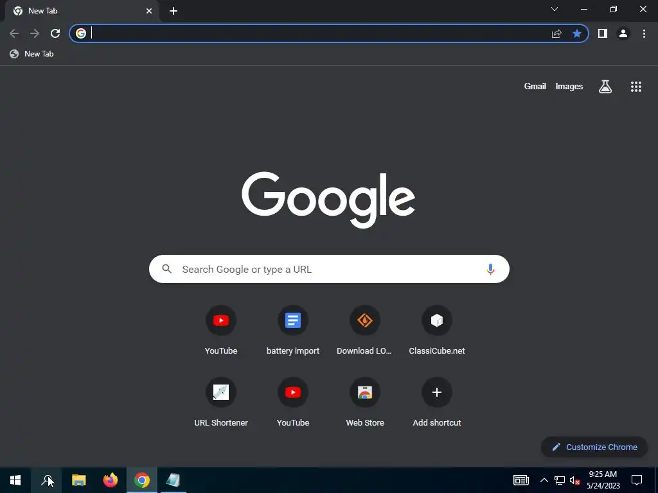Open the side panel icon

point(603,33)
